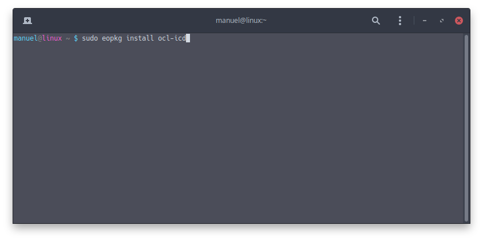Click the tilde directory in prompt
This screenshot has height=241, width=483.
[x=68, y=38]
